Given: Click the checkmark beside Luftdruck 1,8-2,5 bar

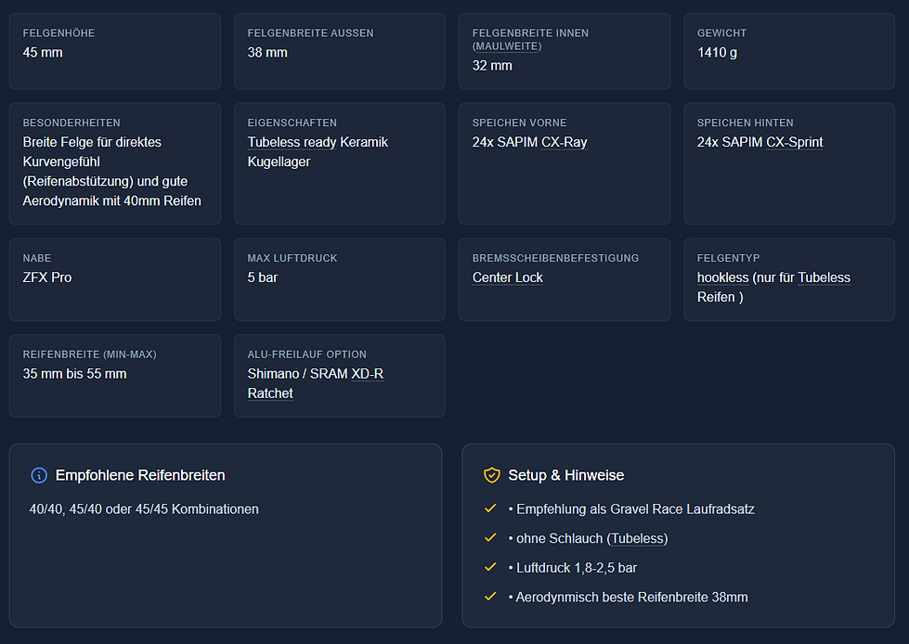Looking at the screenshot, I should [x=491, y=567].
